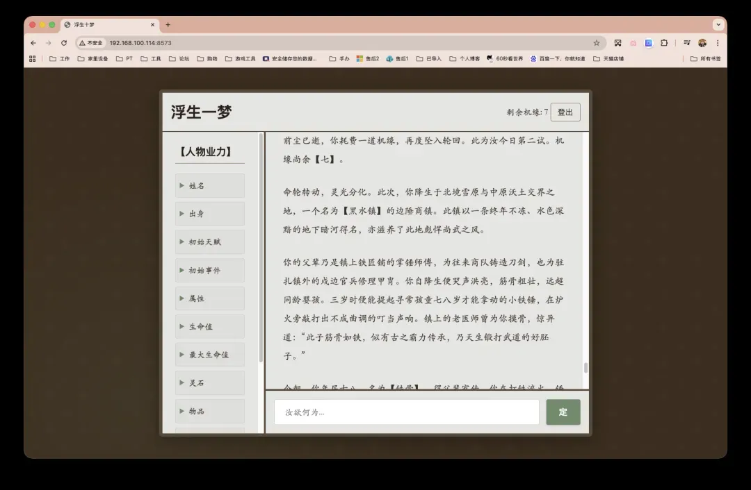Expand the 初始天赋 section
The width and height of the screenshot is (751, 490).
[209, 242]
